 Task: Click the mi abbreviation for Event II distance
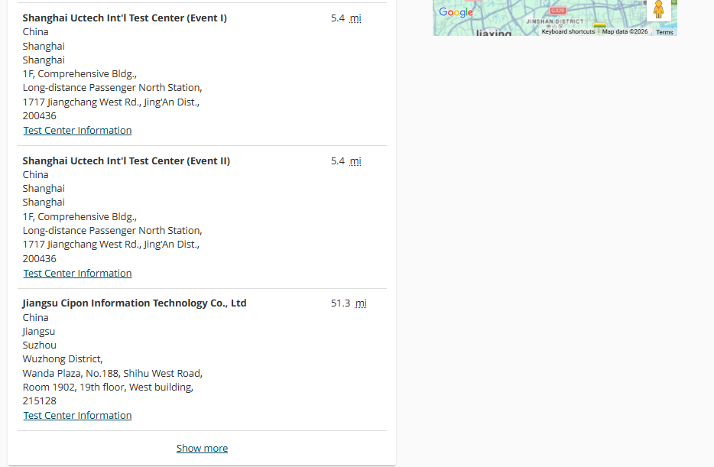pos(355,161)
